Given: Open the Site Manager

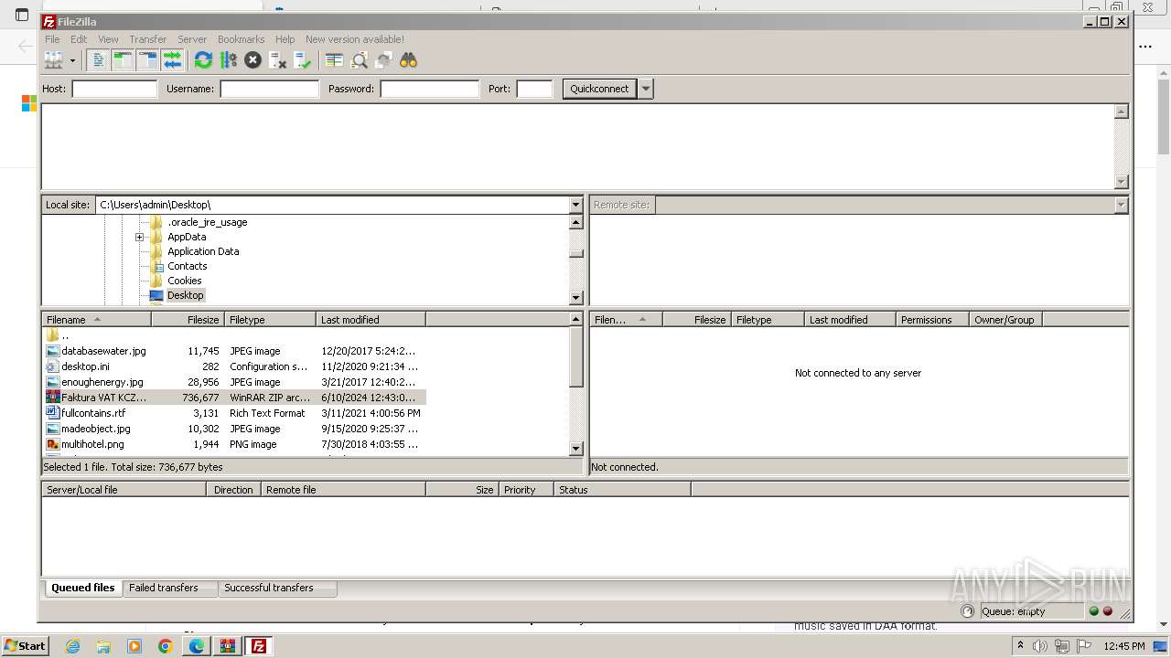Looking at the screenshot, I should pyautogui.click(x=54, y=60).
